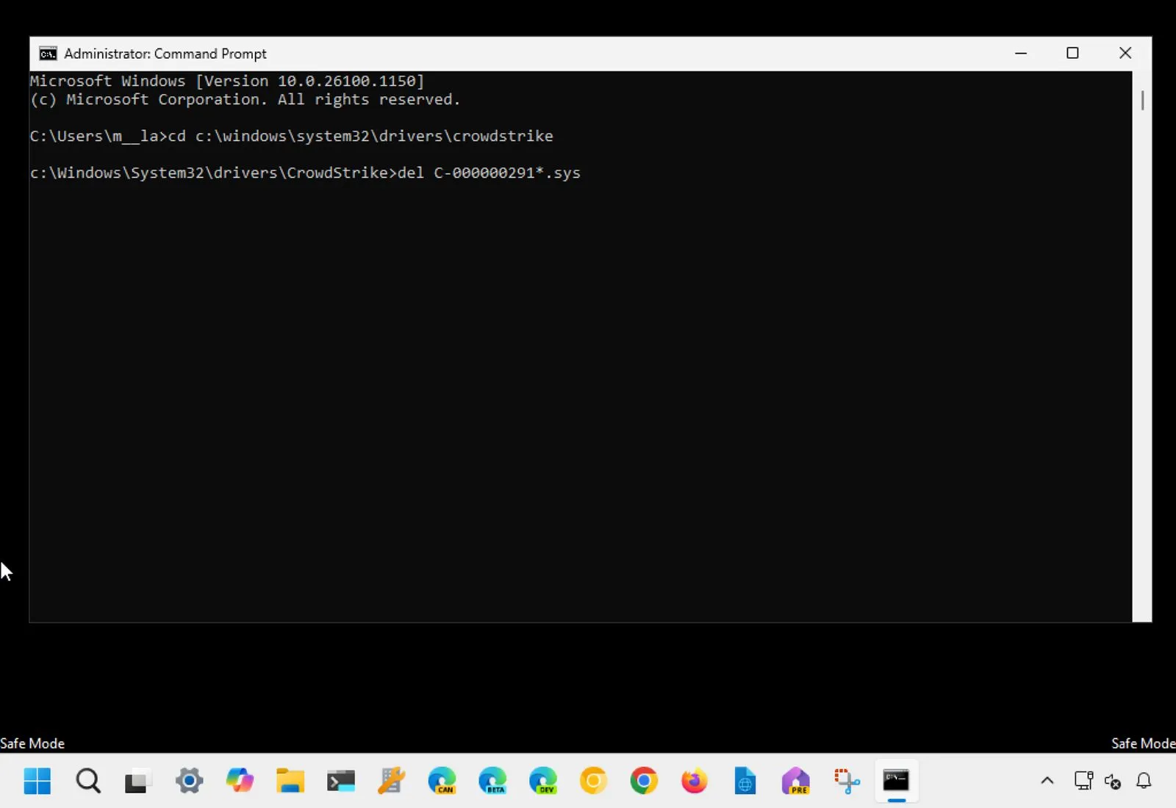The height and width of the screenshot is (808, 1176).
Task: Open Microsoft Edge Canary (CAN) icon
Action: (442, 781)
